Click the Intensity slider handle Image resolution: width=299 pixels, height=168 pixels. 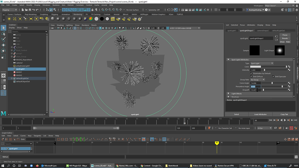pos(264,70)
